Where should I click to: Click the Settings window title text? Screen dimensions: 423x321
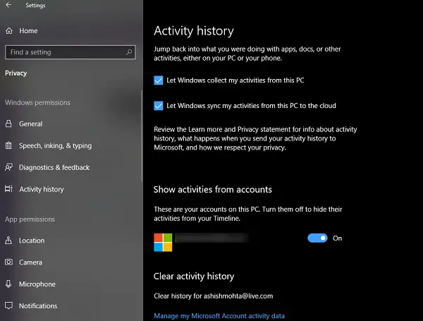35,5
